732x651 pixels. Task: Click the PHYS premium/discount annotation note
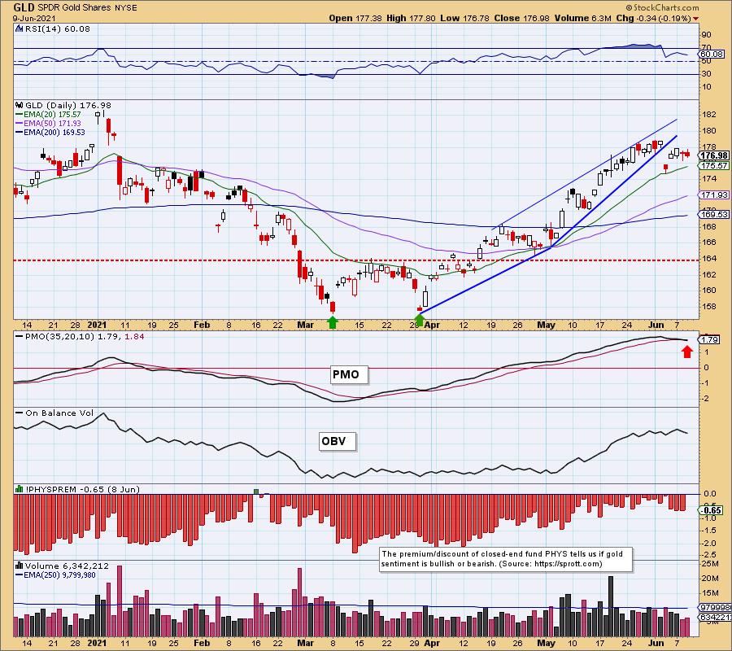point(506,559)
